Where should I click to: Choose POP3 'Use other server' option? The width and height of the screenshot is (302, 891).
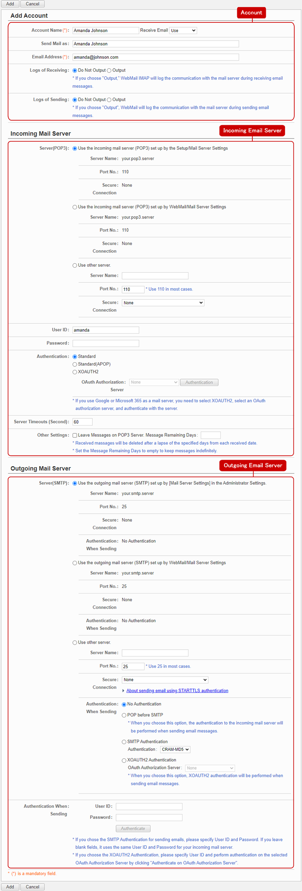[x=75, y=265]
